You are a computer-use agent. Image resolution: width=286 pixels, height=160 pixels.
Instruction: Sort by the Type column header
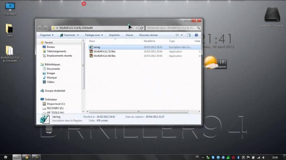(x=172, y=41)
